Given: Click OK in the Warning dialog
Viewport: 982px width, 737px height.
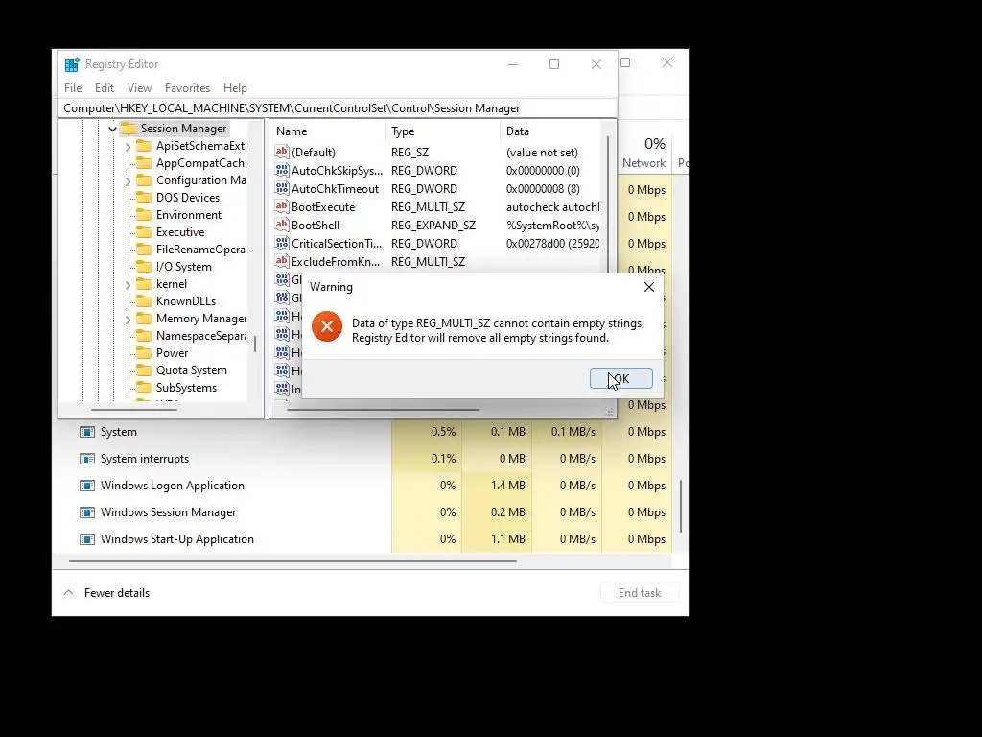Looking at the screenshot, I should 620,378.
